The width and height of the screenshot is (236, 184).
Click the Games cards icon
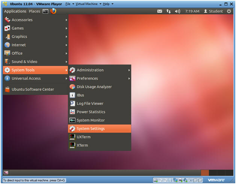pyautogui.click(x=7, y=28)
